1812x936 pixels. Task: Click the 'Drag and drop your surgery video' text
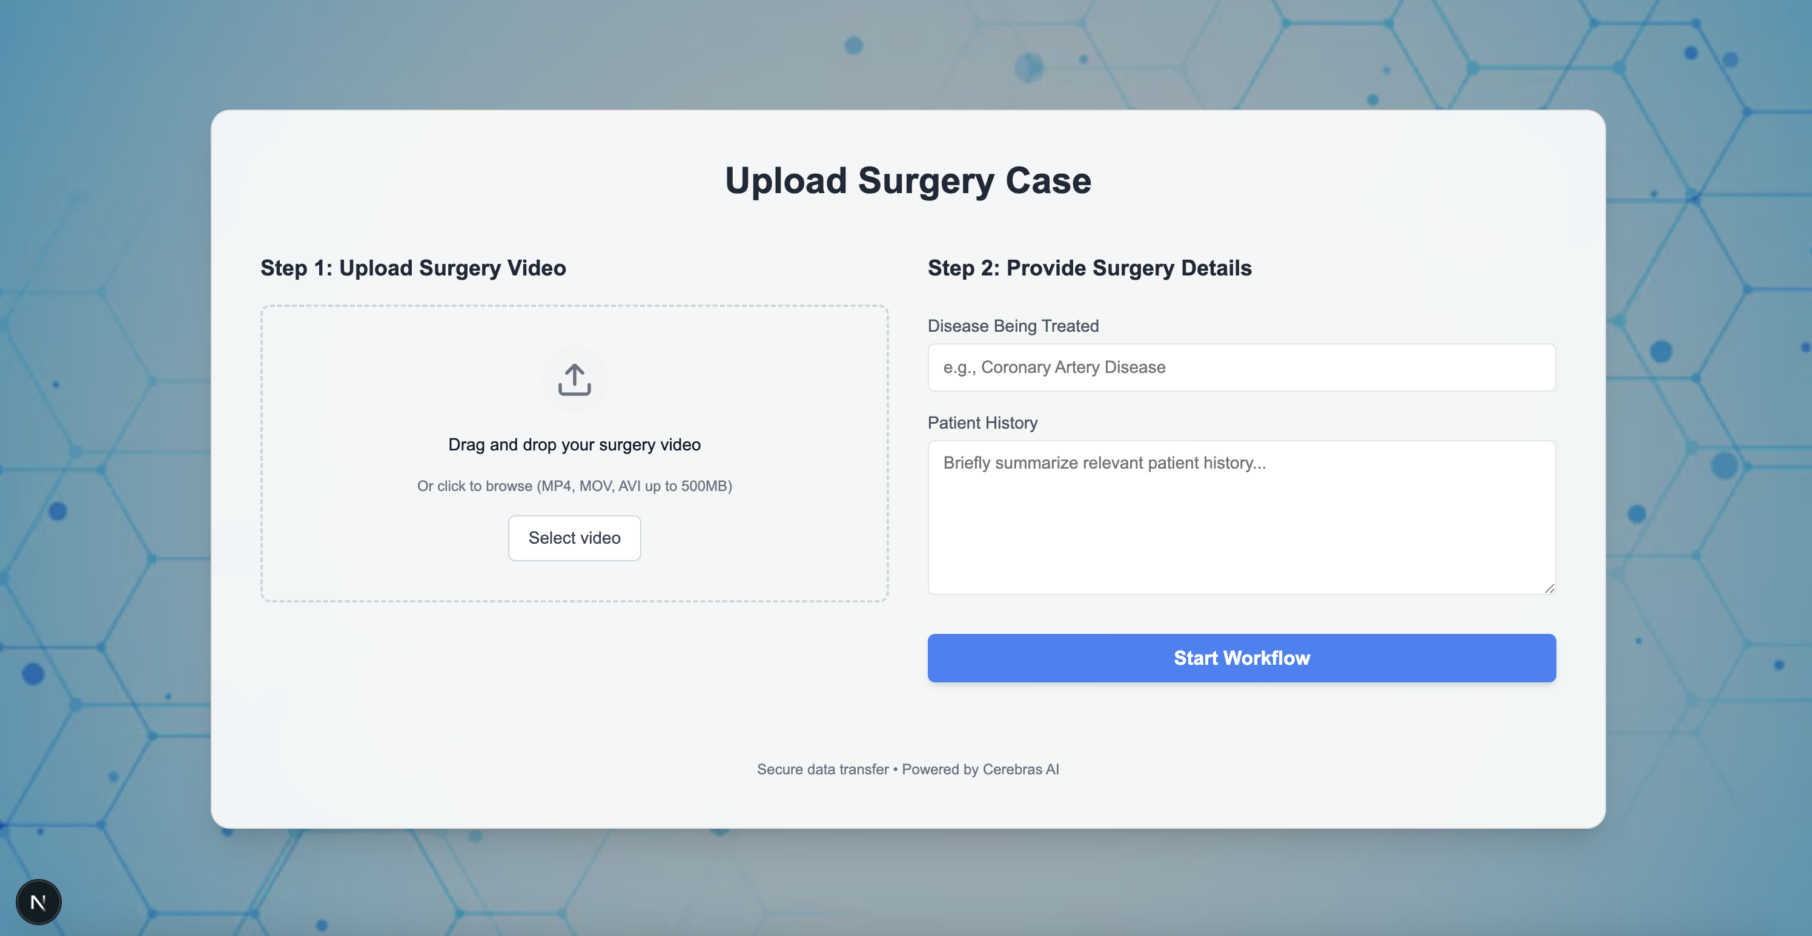pyautogui.click(x=574, y=444)
